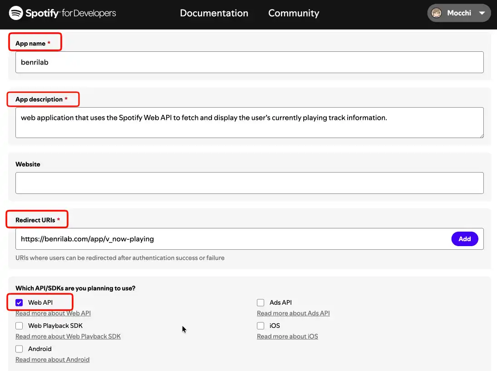The image size is (497, 371).
Task: Check the Android checkbox
Action: (x=19, y=349)
